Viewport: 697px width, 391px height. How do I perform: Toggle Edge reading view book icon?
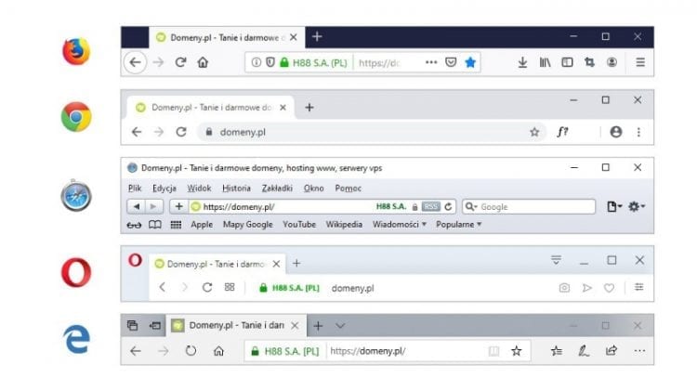[493, 351]
